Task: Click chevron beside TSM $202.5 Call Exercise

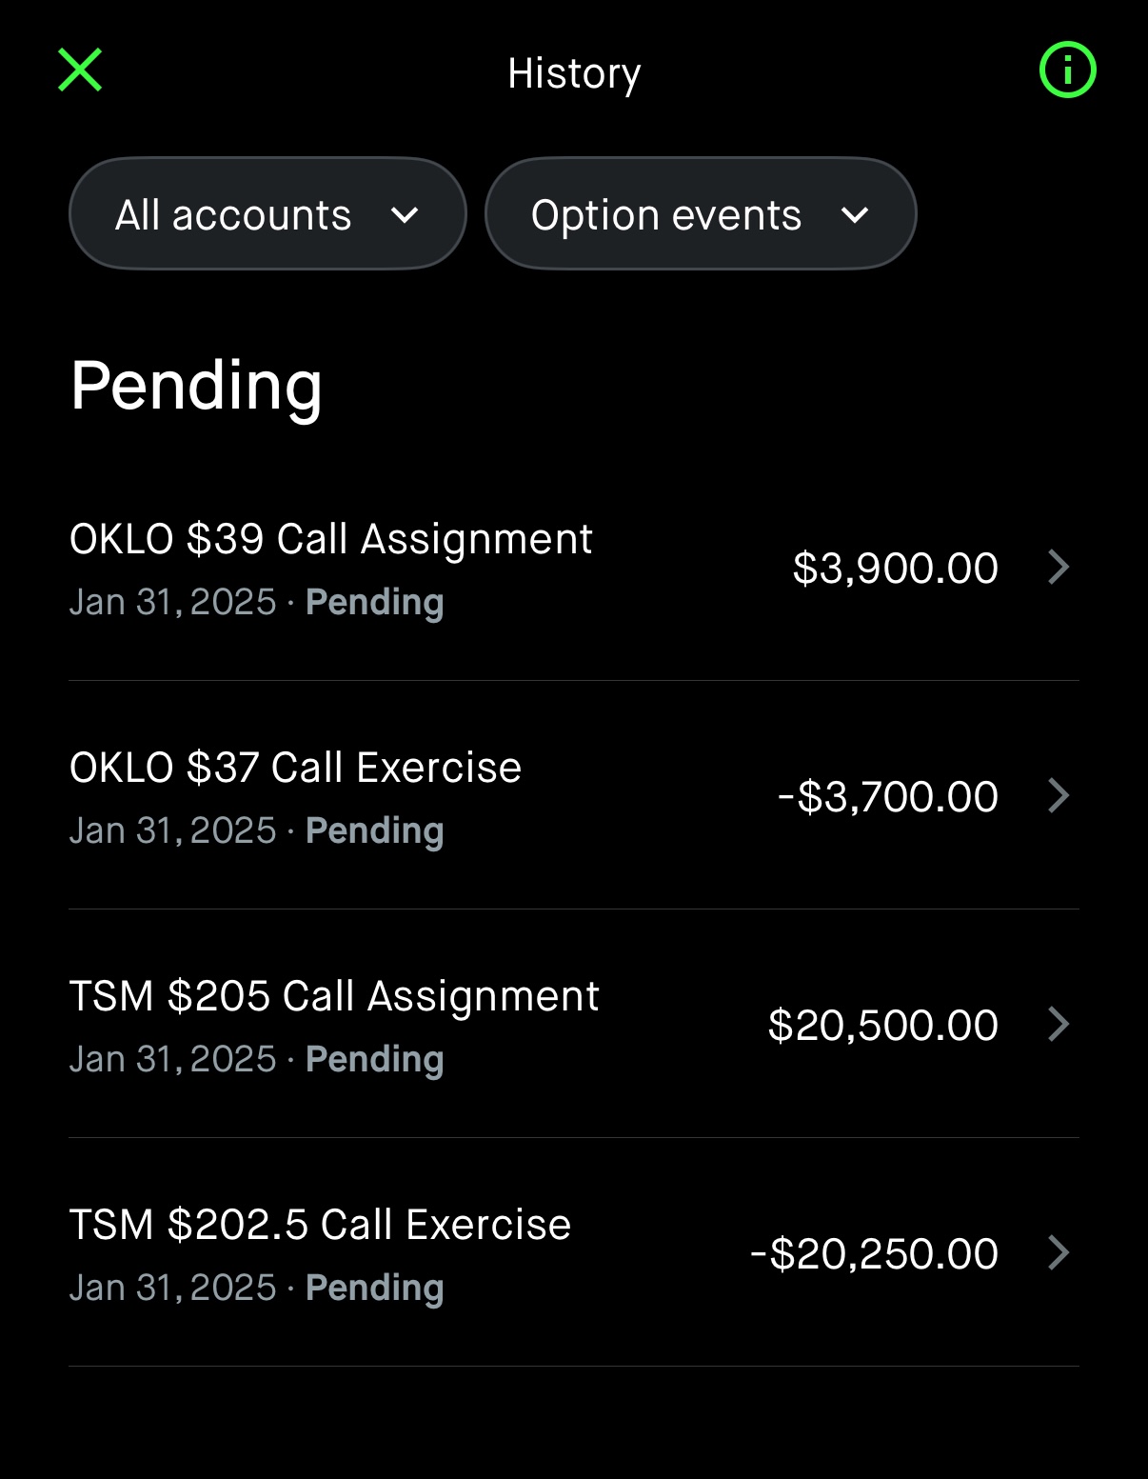Action: (1059, 1253)
